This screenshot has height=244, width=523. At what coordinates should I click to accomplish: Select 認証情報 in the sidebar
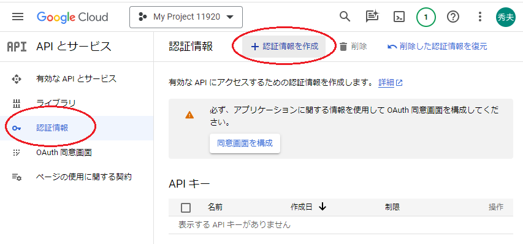77,128
